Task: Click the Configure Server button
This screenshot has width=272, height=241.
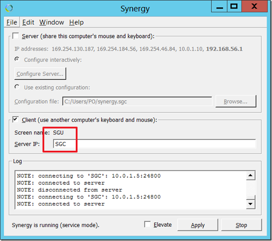Action: pos(40,74)
